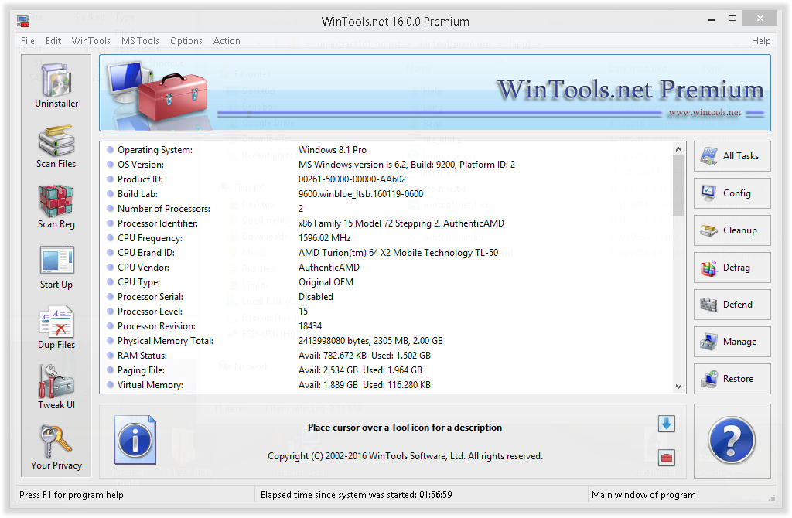
Task: Launch the Dup Files finder
Action: point(56,328)
